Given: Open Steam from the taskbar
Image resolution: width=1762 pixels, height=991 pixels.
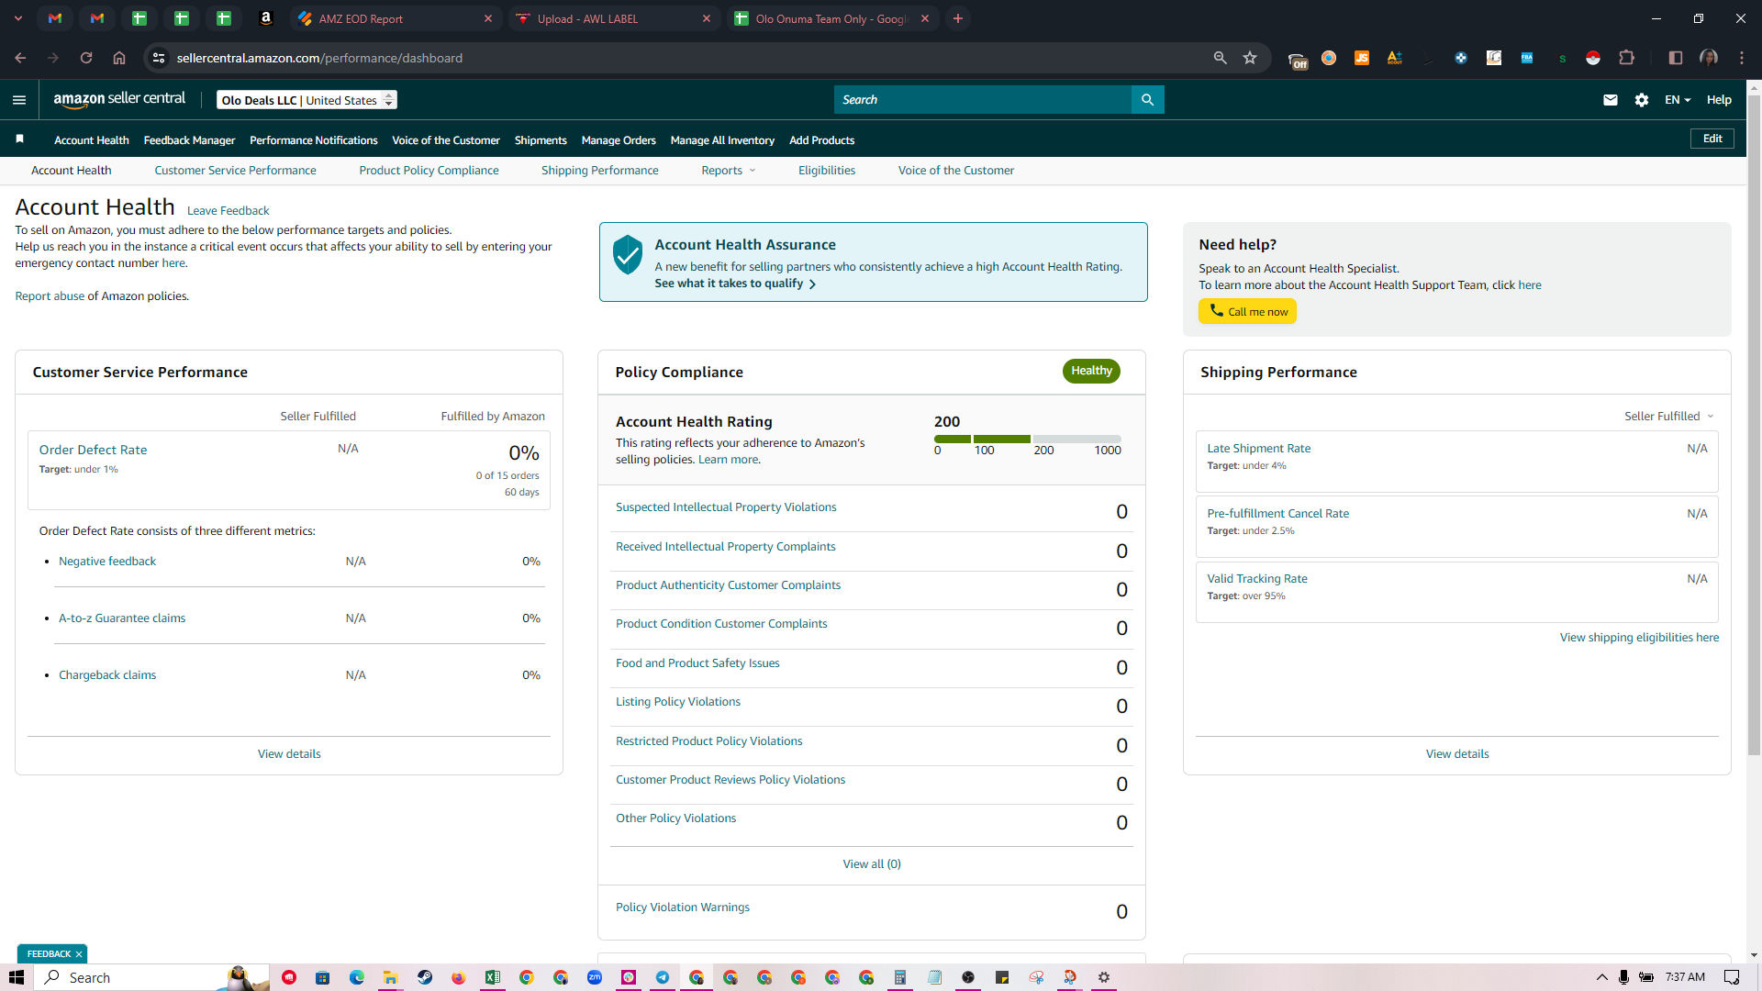Looking at the screenshot, I should point(425,977).
